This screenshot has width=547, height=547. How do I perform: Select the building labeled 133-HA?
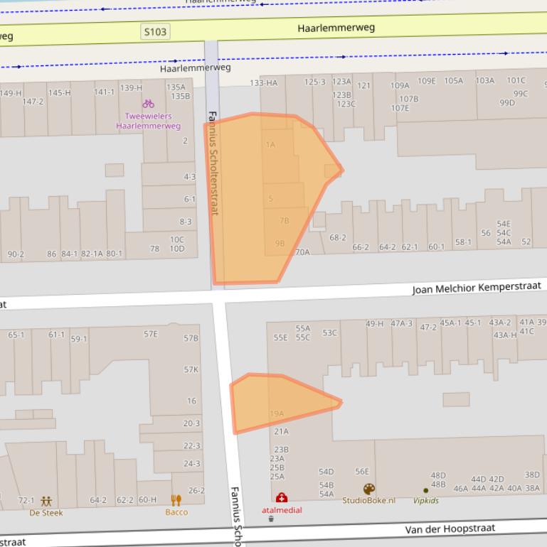(x=263, y=83)
